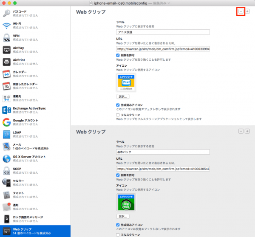
Task: Enable フルスクリーン for アニメ放題 clip
Action: [x=118, y=115]
